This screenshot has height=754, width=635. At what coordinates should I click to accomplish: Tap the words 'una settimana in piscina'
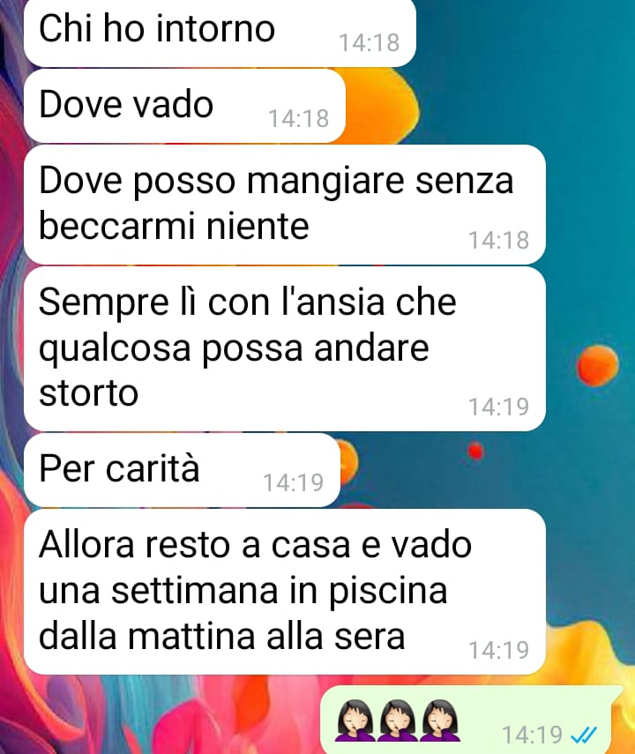tap(243, 591)
